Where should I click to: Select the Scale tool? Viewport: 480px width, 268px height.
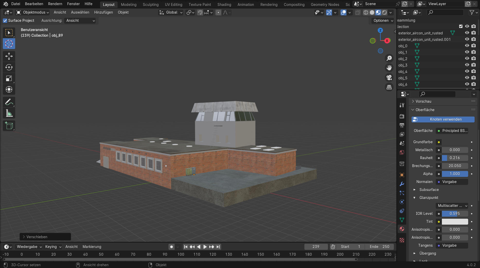pos(9,79)
